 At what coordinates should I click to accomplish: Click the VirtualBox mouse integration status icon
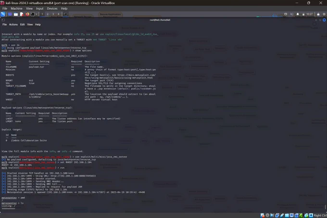pos(306,215)
